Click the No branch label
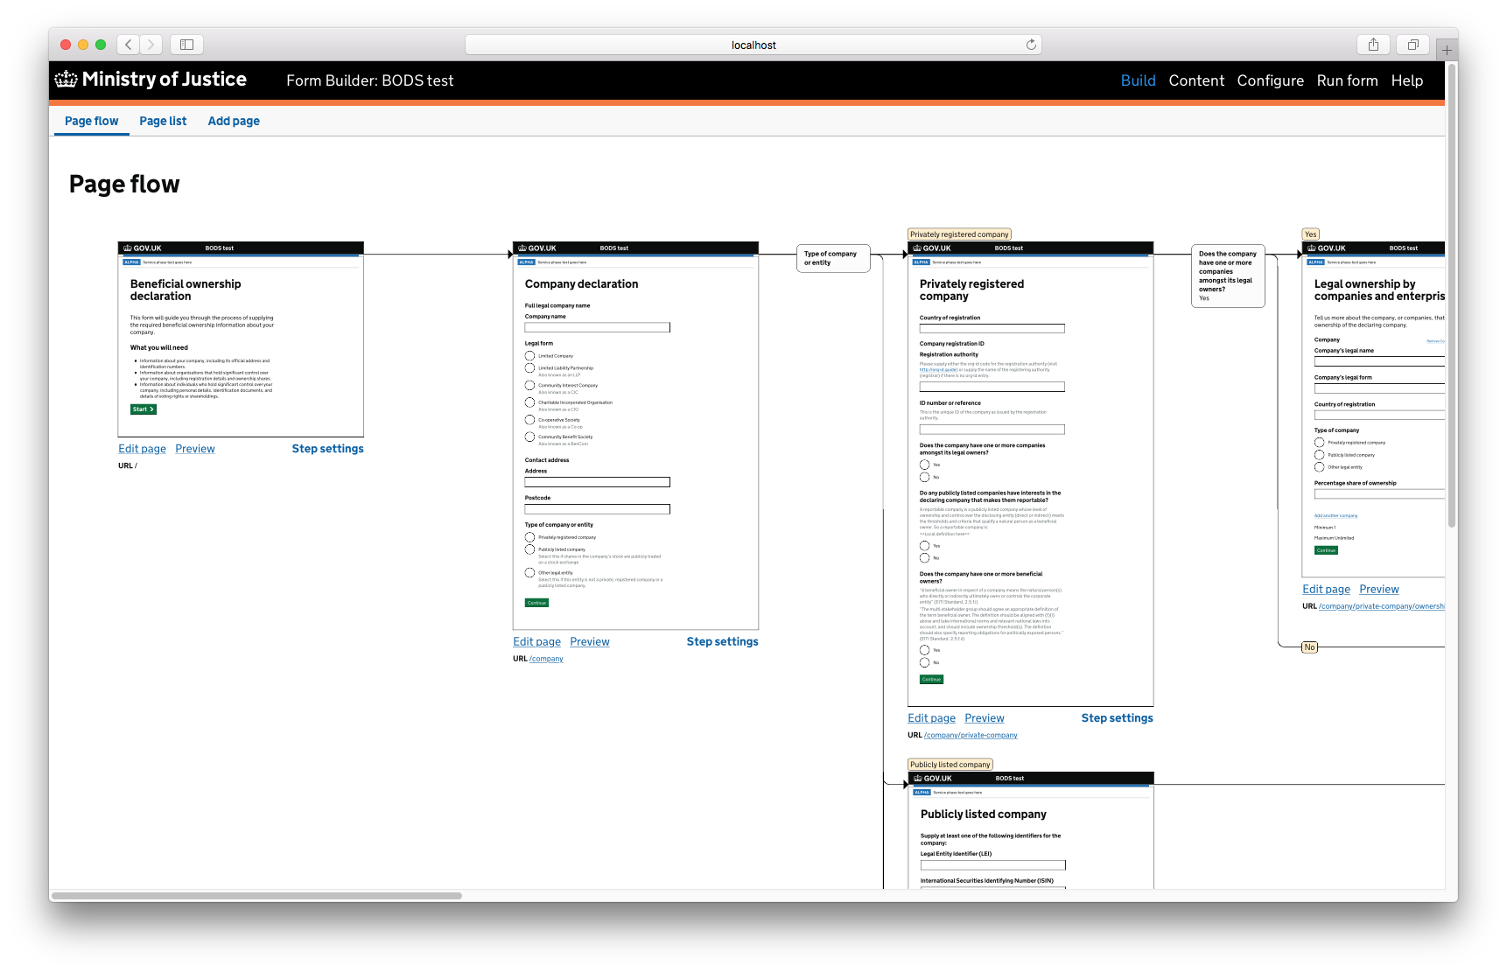The image size is (1507, 972). [x=1309, y=647]
